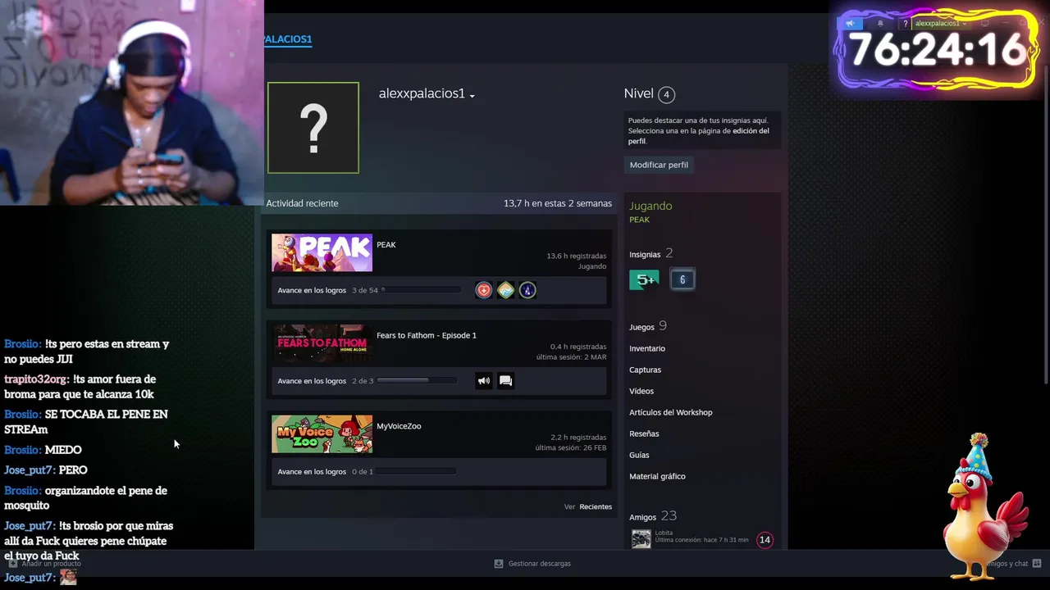Open Artículos del Workshop
Image resolution: width=1050 pixels, height=590 pixels.
click(671, 412)
